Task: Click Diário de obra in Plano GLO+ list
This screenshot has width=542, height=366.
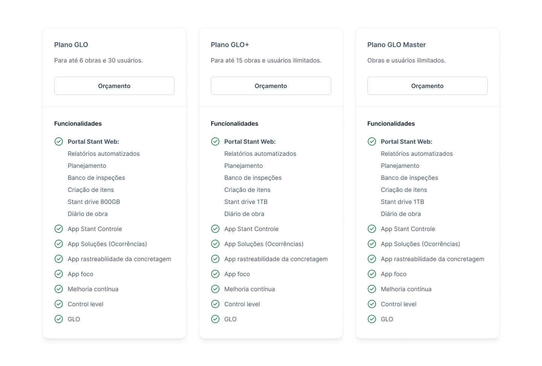Action: [244, 214]
